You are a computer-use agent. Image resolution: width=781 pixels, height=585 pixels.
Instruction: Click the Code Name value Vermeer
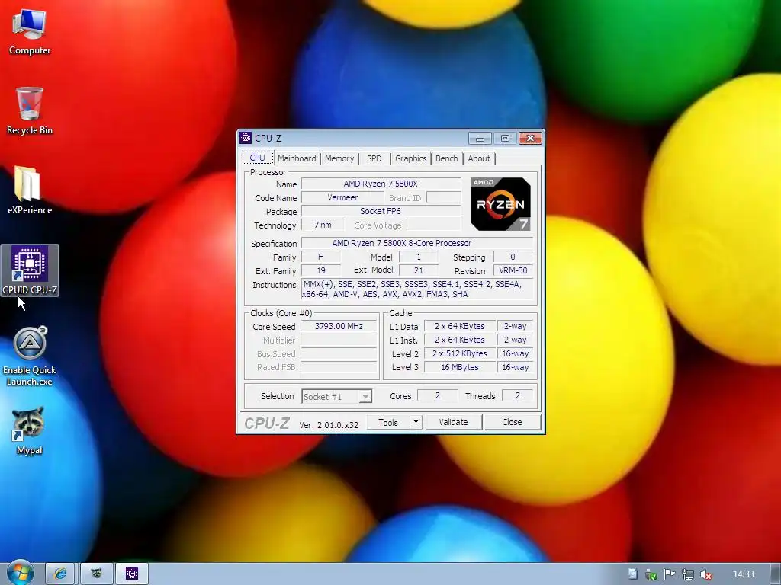coord(342,197)
